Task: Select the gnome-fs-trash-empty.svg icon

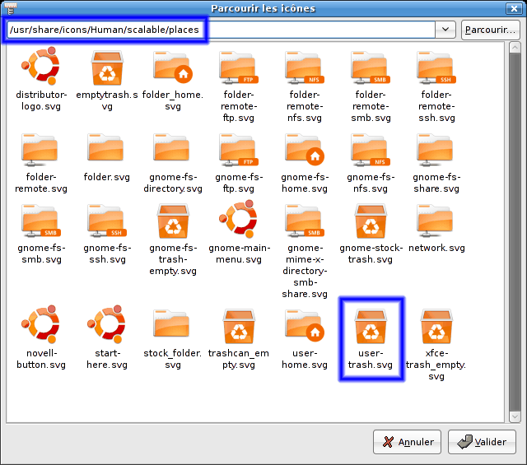Action: [x=173, y=221]
